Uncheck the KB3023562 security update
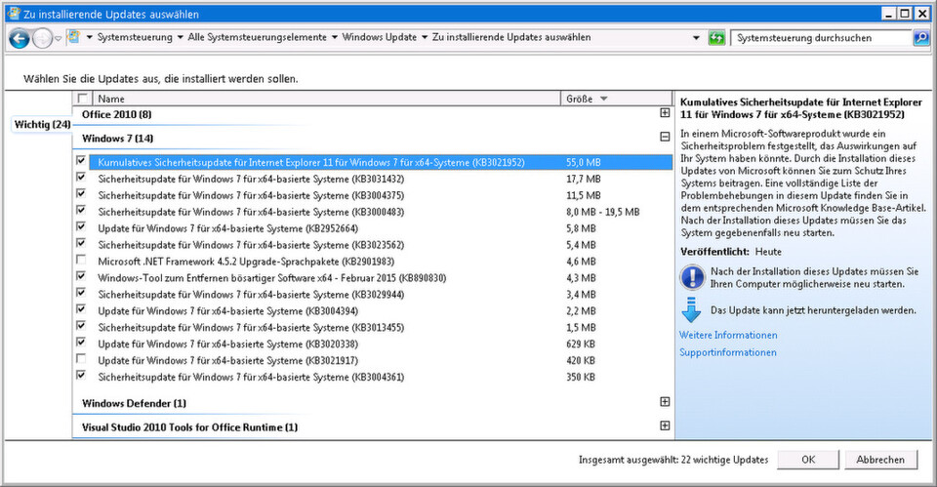 tap(81, 243)
